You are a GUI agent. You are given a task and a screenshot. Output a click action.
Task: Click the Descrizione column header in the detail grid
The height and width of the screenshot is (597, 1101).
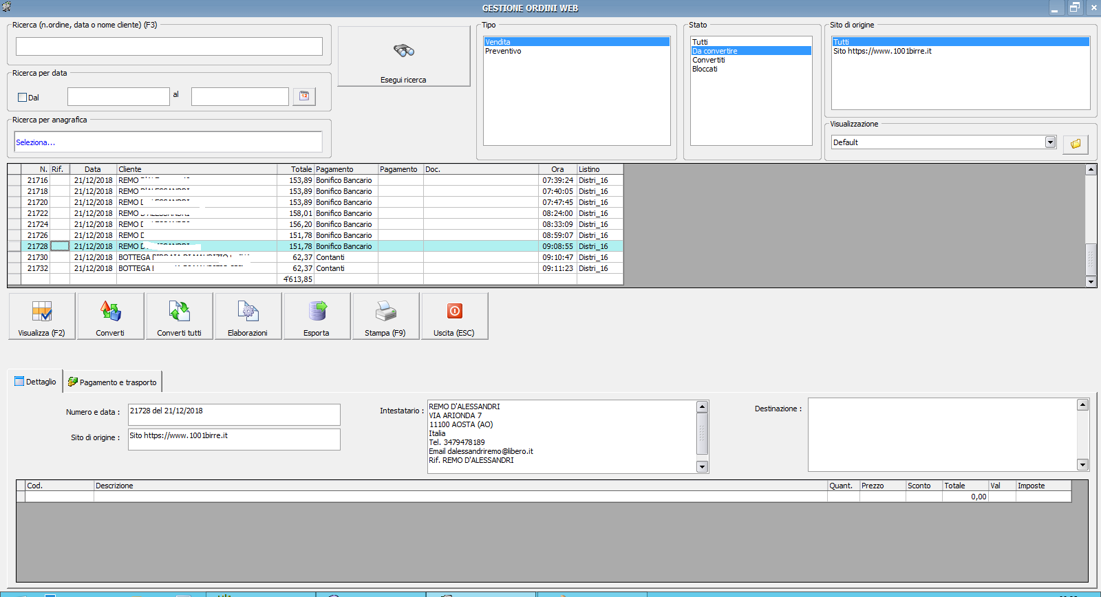coord(460,486)
